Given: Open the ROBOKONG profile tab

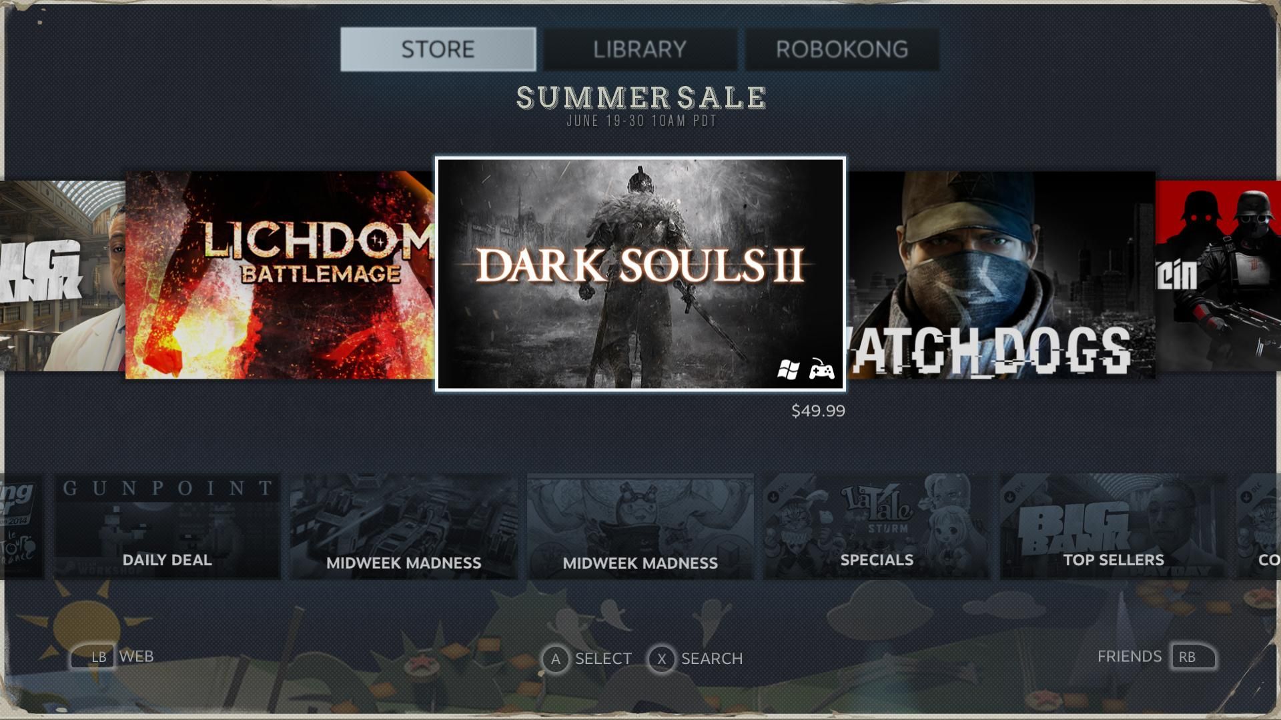Looking at the screenshot, I should click(842, 49).
